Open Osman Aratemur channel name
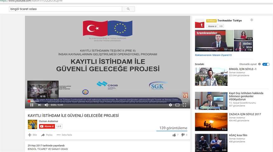The width and height of the screenshot is (273, 152). 48,121
